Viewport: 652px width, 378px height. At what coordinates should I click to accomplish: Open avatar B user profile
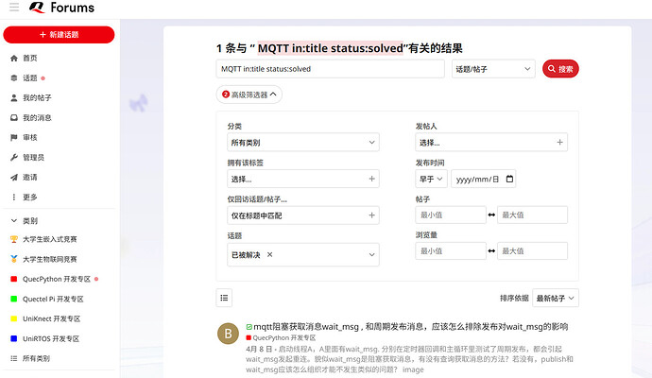click(229, 334)
